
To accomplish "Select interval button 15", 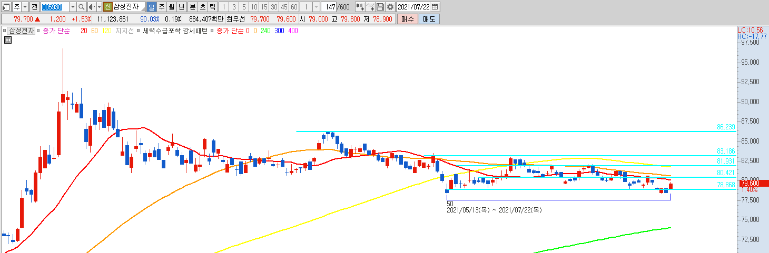I will coord(264,7).
